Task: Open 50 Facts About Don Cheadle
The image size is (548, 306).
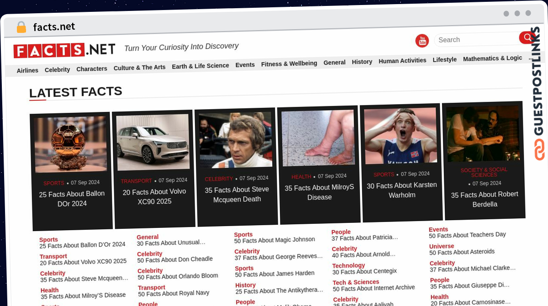Action: point(175,259)
